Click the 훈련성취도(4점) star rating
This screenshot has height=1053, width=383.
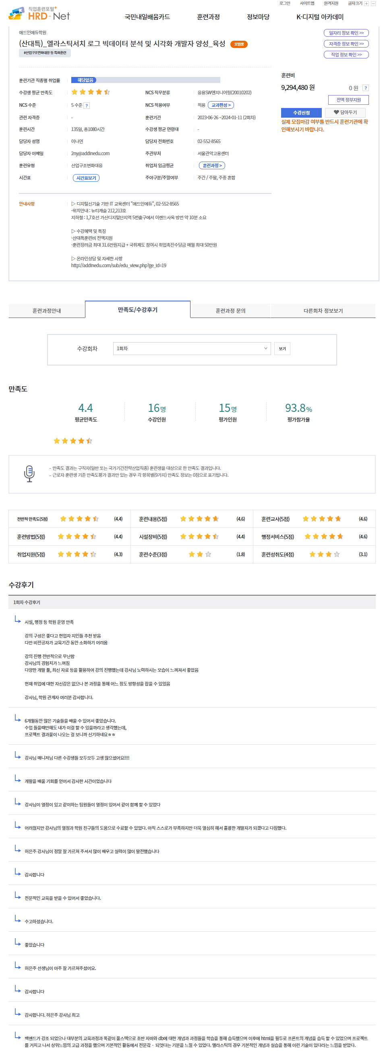pos(325,555)
